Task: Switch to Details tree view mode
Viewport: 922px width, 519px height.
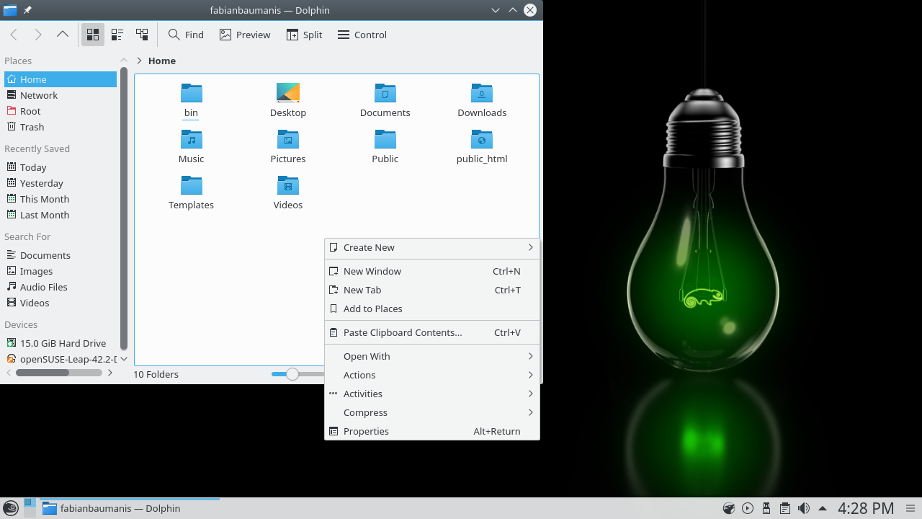Action: (142, 35)
